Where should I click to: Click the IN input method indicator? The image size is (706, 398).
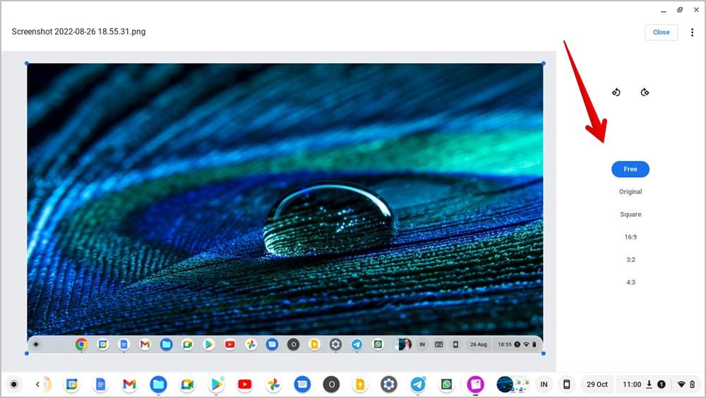click(x=544, y=385)
